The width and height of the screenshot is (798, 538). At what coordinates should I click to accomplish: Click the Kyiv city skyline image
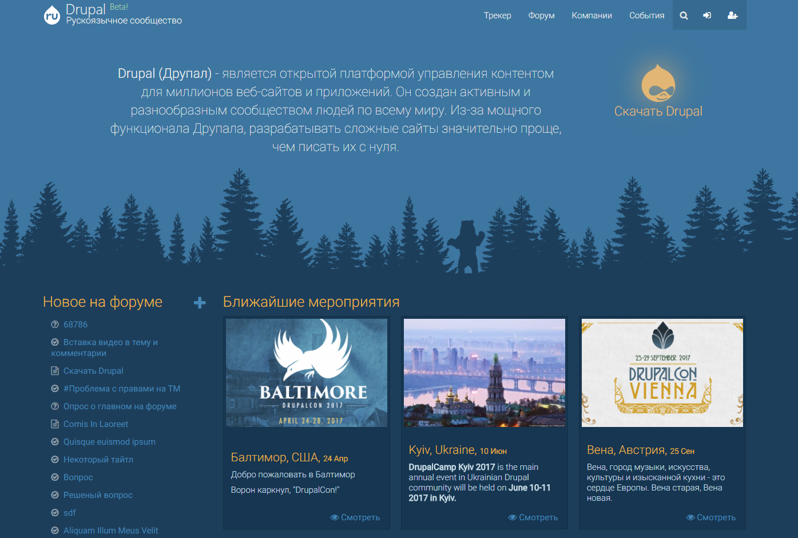point(485,373)
